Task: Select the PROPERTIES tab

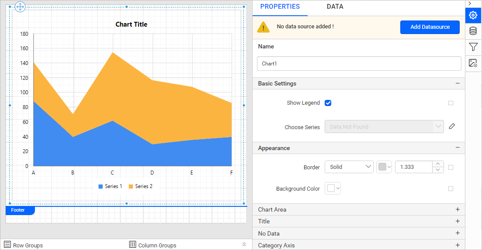Action: coord(280,7)
